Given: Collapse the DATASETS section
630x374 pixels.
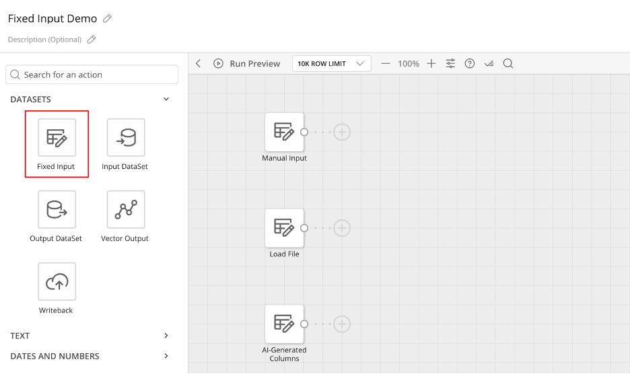Looking at the screenshot, I should click(166, 100).
